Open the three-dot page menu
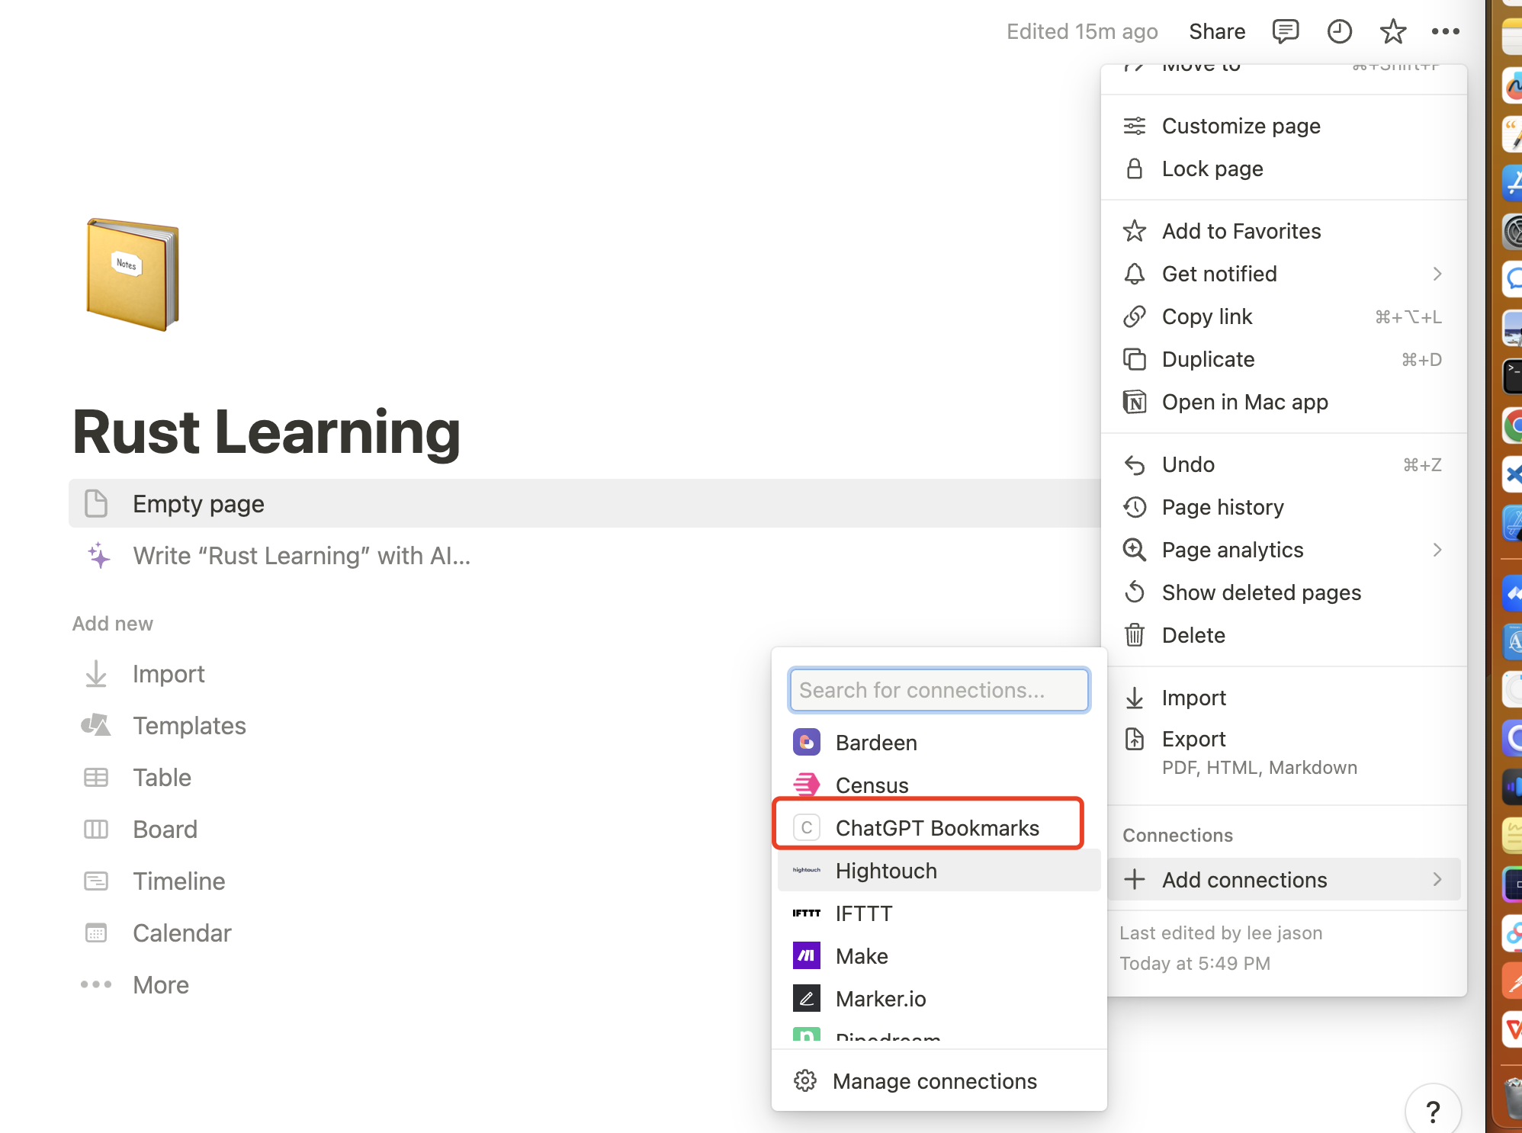The height and width of the screenshot is (1133, 1522). click(x=1445, y=31)
